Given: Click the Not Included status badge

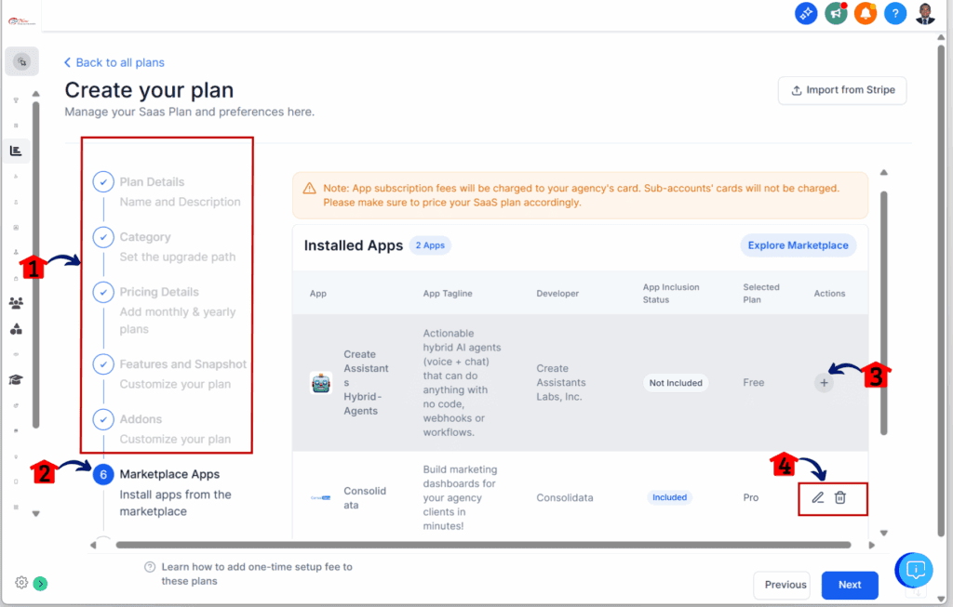Looking at the screenshot, I should 676,383.
